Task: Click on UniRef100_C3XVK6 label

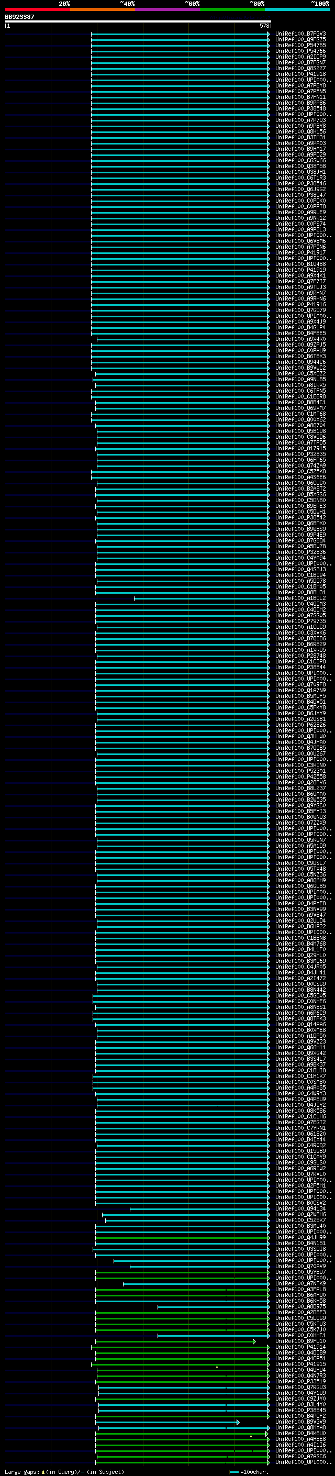Action: (300, 632)
